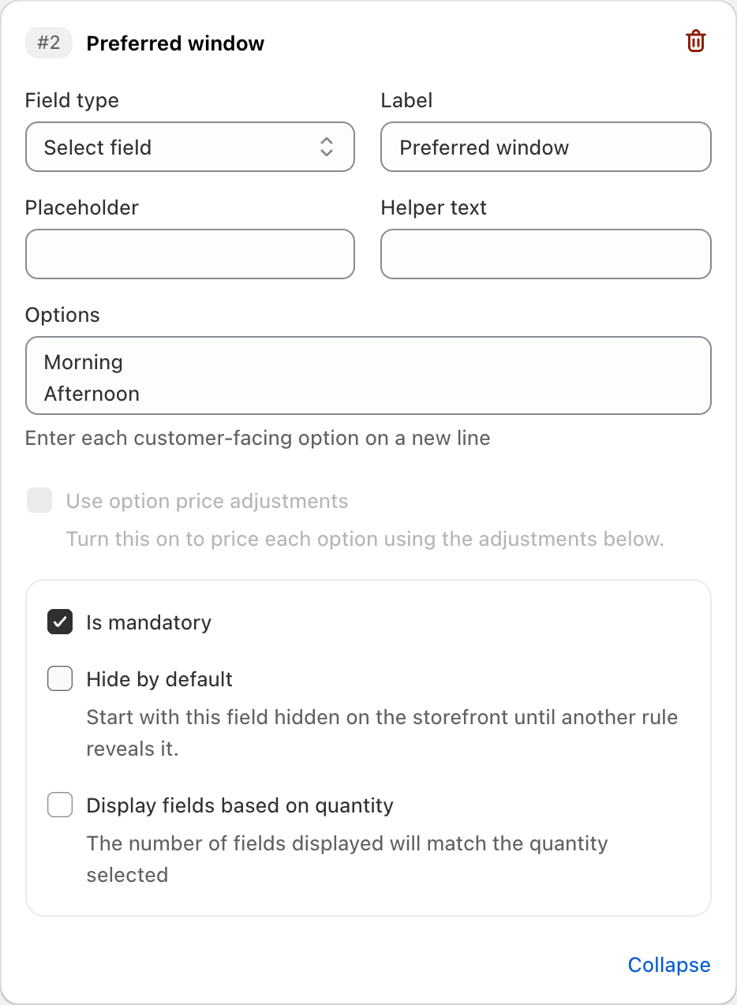Uncheck the 'Is mandatory' checkbox
737x1005 pixels.
tap(60, 622)
